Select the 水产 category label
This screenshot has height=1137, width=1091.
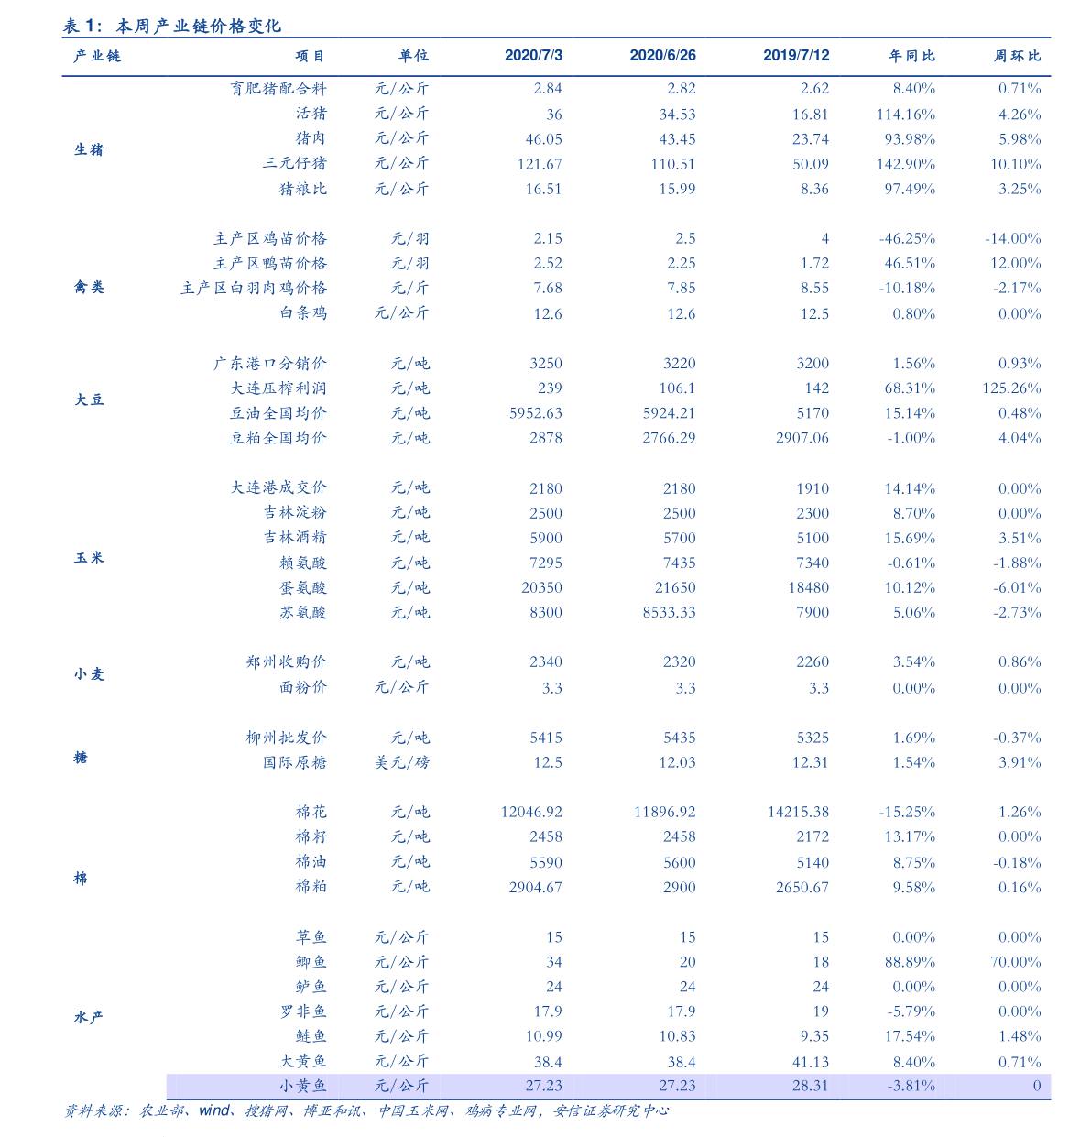pyautogui.click(x=89, y=1017)
